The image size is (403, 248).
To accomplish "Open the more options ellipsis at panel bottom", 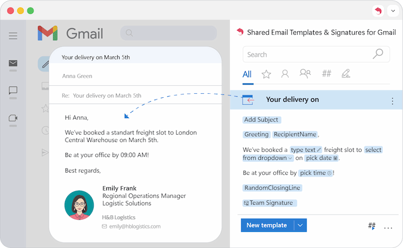I will tap(388, 228).
